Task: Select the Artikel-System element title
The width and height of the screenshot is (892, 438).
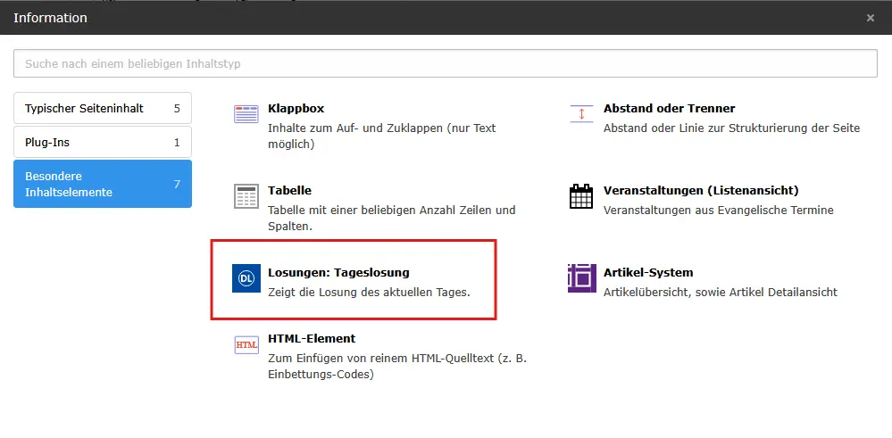Action: pos(648,272)
